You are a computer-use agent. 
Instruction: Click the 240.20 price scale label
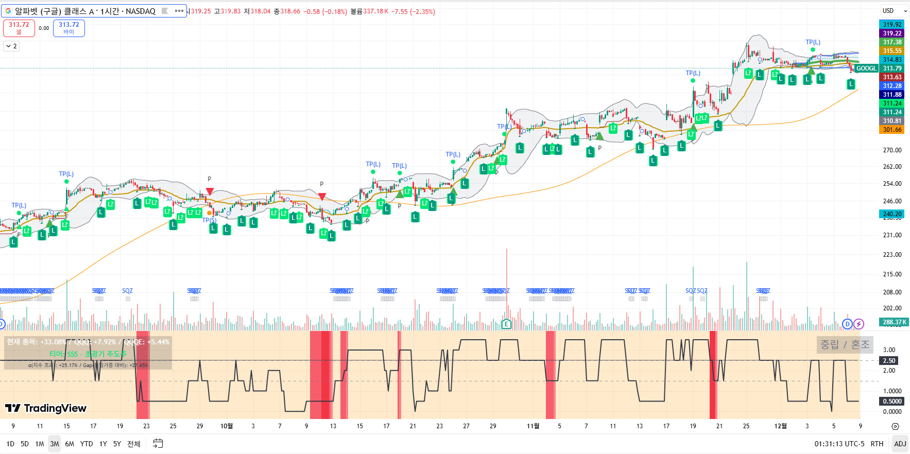pyautogui.click(x=892, y=214)
